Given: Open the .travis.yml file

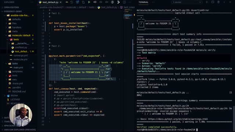Looking at the screenshot, I should pyautogui.click(x=17, y=84).
